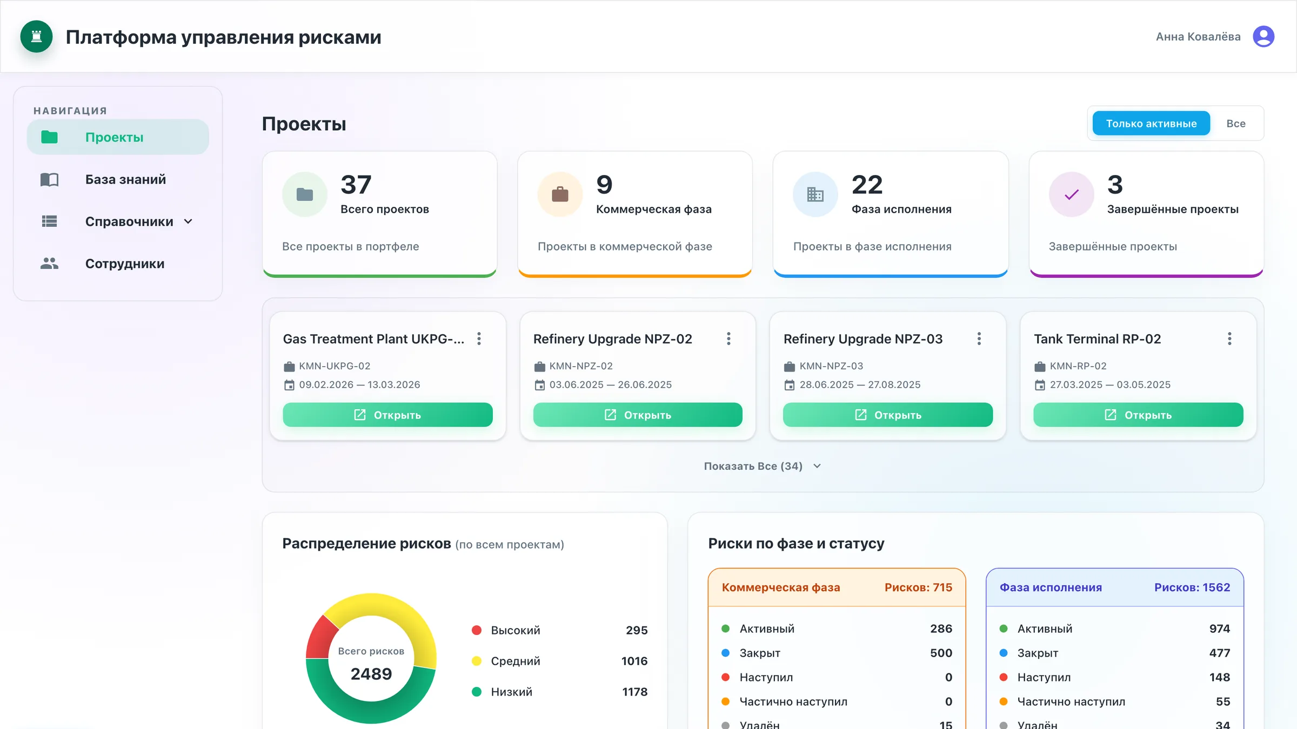Click the briefcase icon next to KMN-UKPG-02

point(289,367)
